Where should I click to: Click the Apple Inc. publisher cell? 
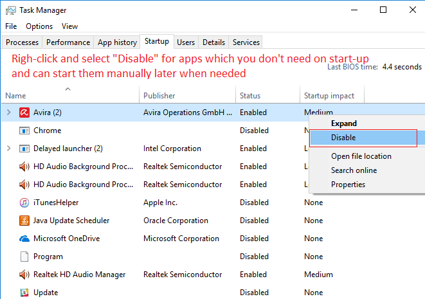pyautogui.click(x=160, y=203)
